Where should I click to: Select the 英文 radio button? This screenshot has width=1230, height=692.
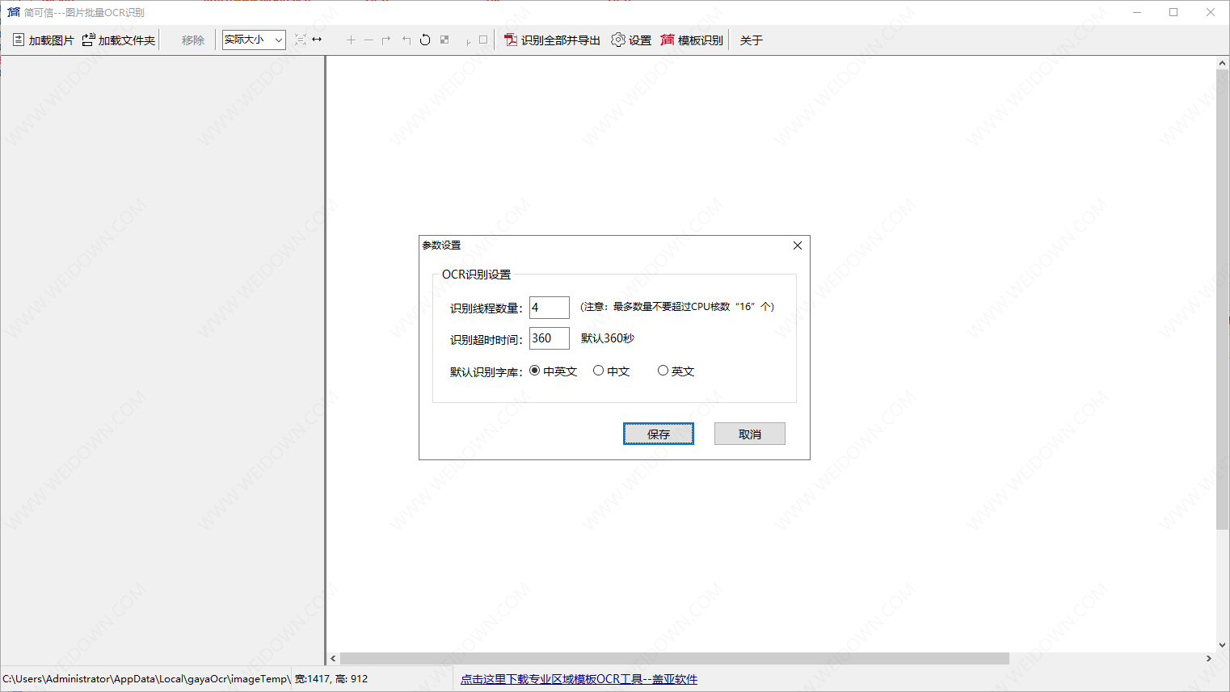[x=676, y=371]
